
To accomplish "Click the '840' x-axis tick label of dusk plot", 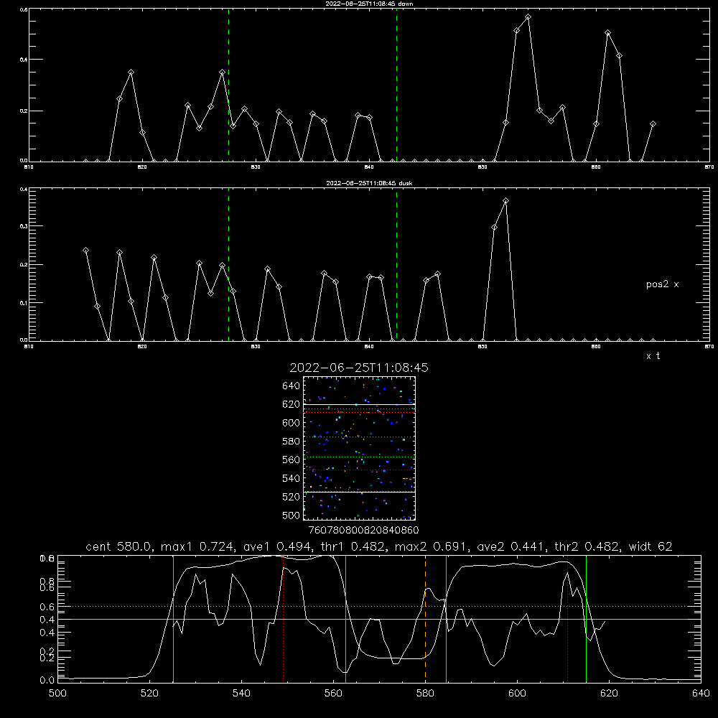I will (369, 347).
